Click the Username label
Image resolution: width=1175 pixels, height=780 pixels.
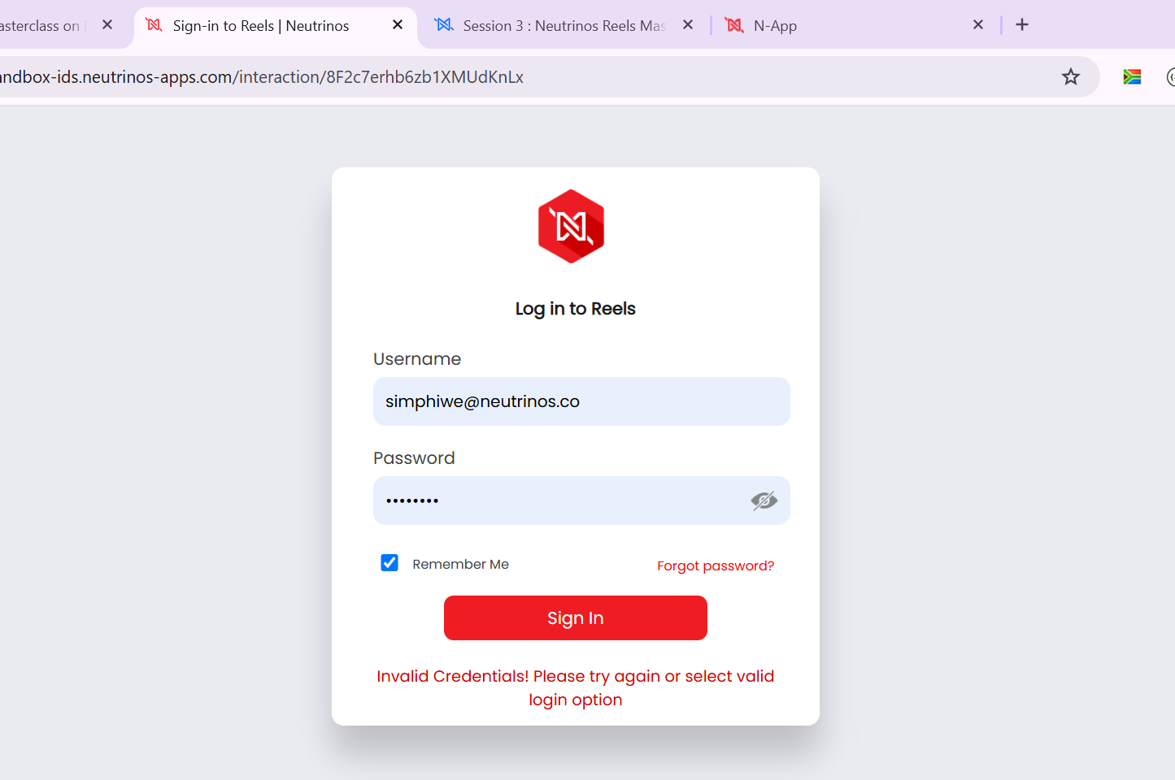417,359
